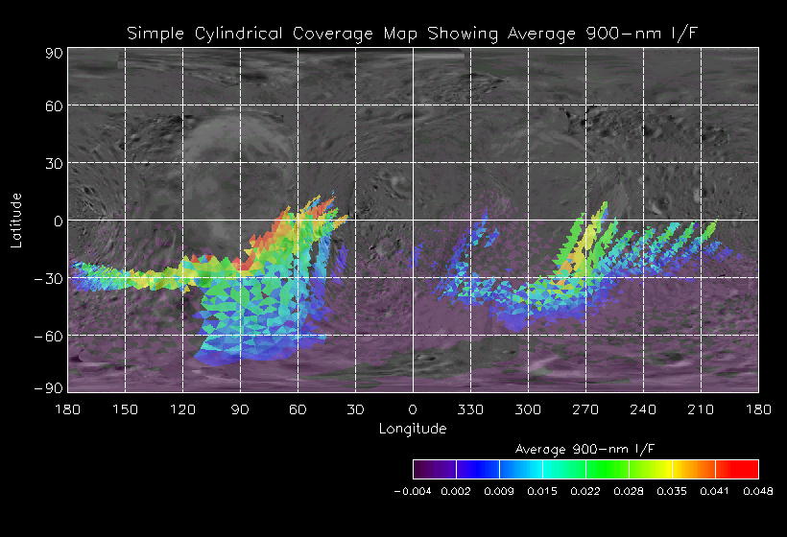The height and width of the screenshot is (537, 787).
Task: Click latitude tick label '-90'
Action: click(48, 388)
